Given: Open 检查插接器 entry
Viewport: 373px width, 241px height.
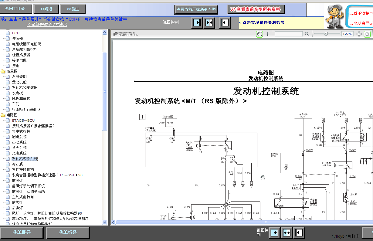Looking at the screenshot, I should (21, 55).
